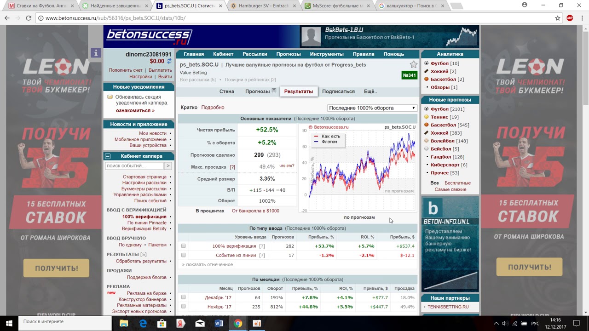This screenshot has height=331, width=589.
Task: Open File Explorer from the taskbar
Action: [124, 323]
